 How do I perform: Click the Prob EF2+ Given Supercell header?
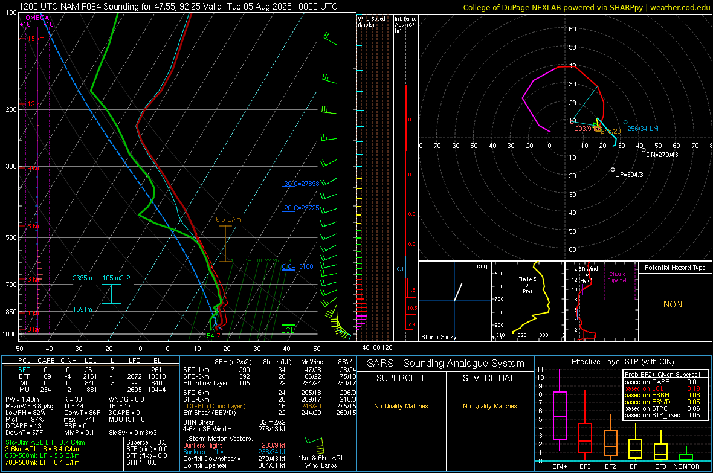pos(662,375)
